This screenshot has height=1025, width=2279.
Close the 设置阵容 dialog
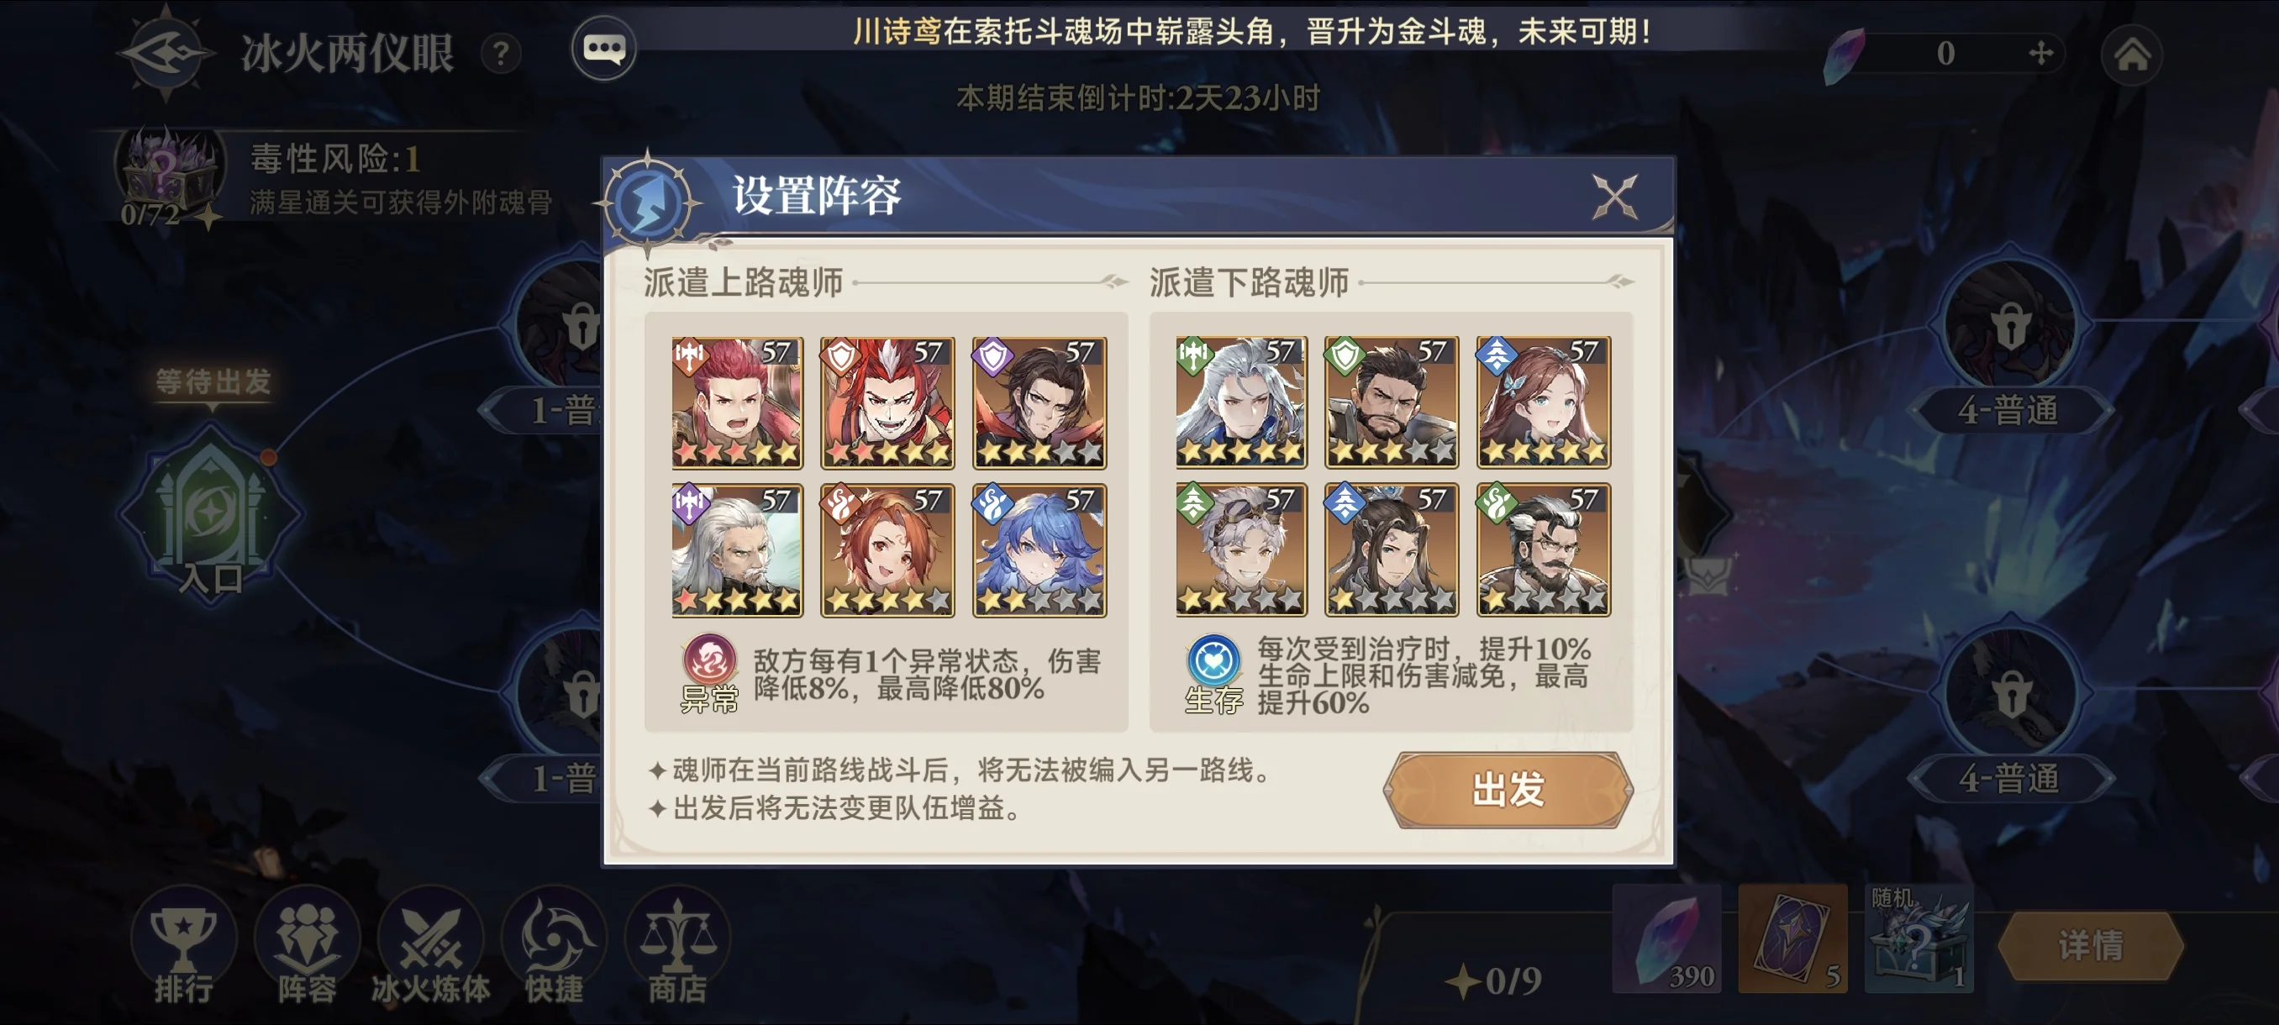coord(1614,196)
